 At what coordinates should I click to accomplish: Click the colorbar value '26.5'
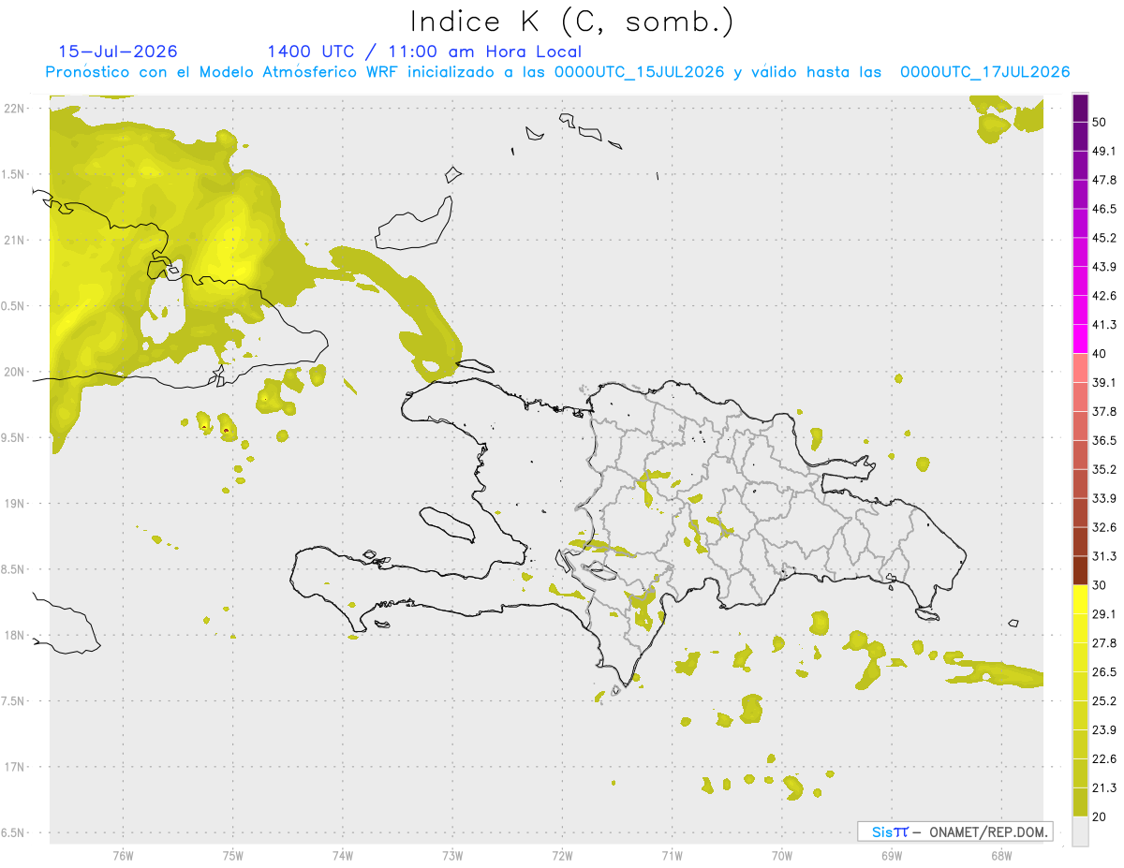(x=1104, y=671)
